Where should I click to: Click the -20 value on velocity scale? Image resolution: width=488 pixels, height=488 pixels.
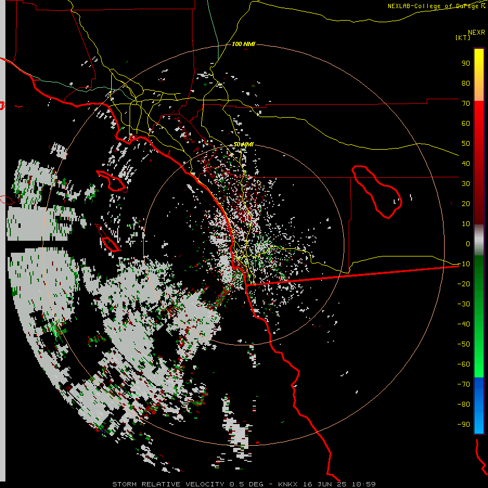click(464, 284)
